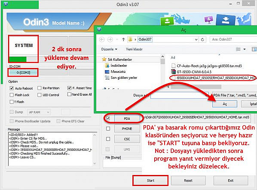Enable LED Control option

40,95
